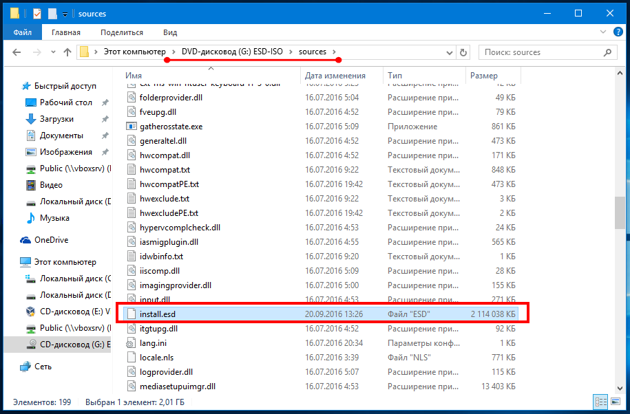Open the Файл menu tab
630x414 pixels.
click(22, 32)
